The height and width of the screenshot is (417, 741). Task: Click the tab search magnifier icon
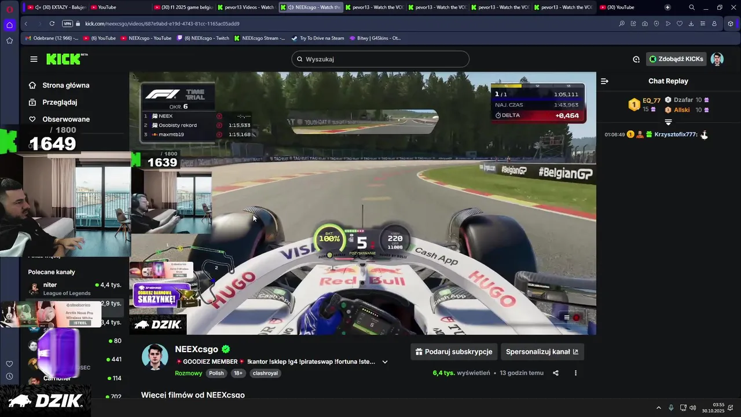pos(692,8)
